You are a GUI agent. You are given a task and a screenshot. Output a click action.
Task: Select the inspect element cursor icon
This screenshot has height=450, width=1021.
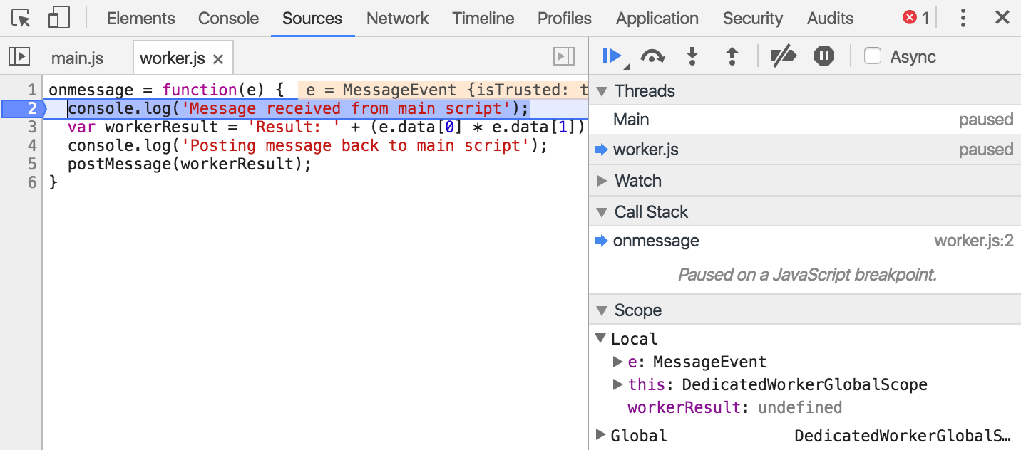point(22,19)
